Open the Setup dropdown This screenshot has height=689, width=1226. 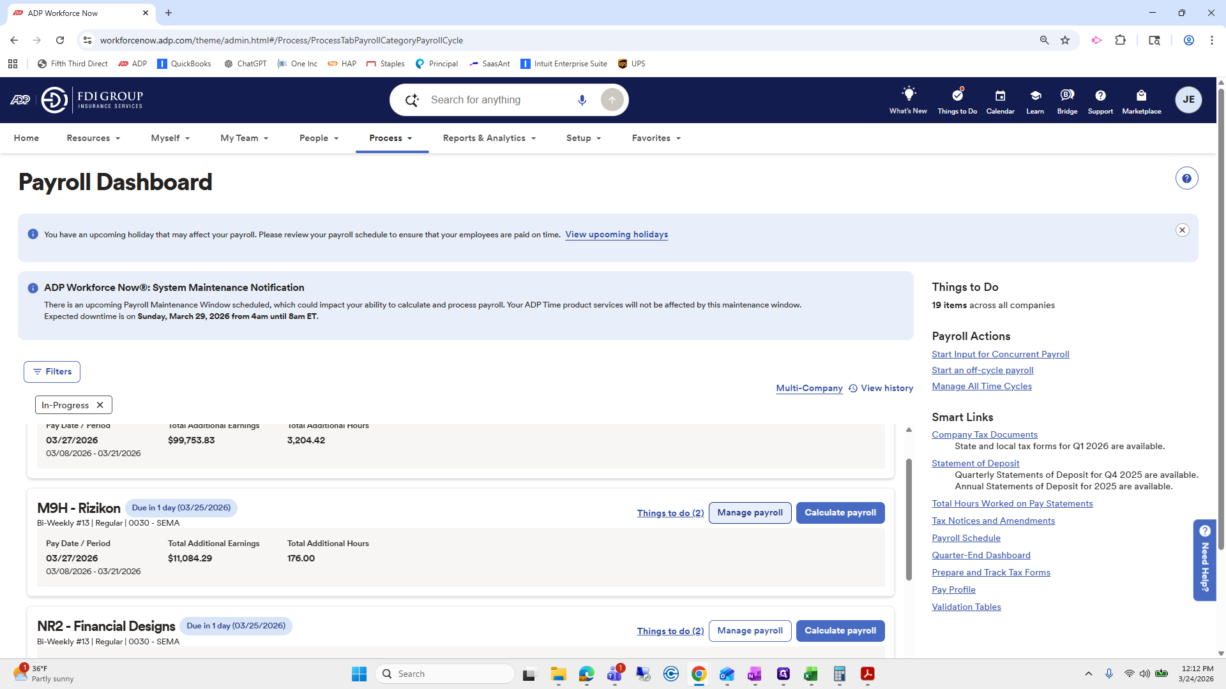point(582,138)
